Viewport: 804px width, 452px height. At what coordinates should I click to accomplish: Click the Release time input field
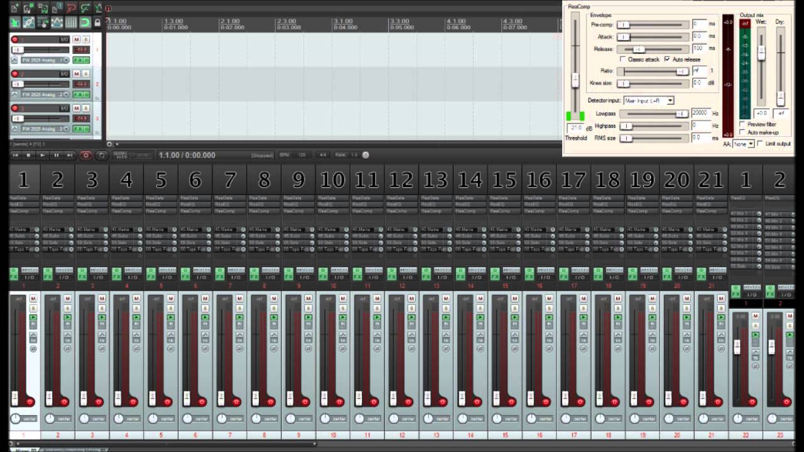(x=699, y=48)
